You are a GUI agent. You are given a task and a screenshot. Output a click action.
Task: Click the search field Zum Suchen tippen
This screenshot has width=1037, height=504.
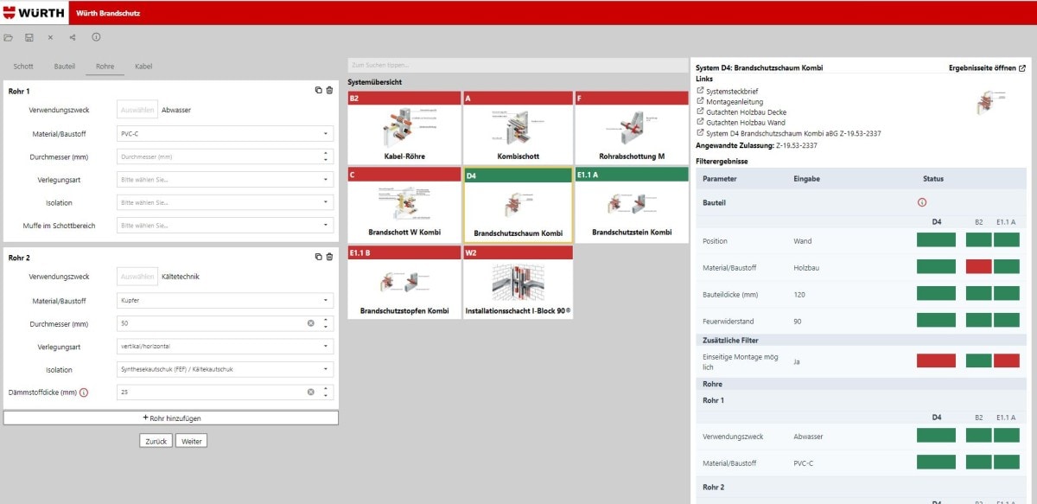point(517,65)
